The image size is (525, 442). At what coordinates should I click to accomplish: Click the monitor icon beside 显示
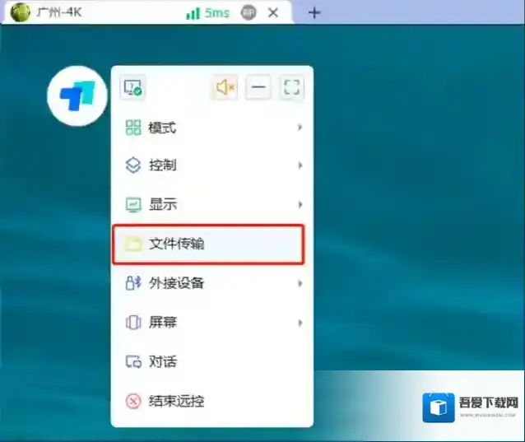click(x=133, y=204)
